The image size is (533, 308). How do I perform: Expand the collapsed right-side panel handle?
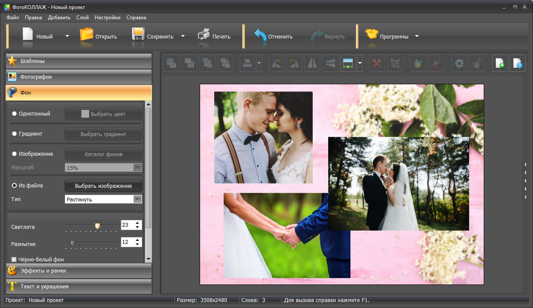pos(525,181)
